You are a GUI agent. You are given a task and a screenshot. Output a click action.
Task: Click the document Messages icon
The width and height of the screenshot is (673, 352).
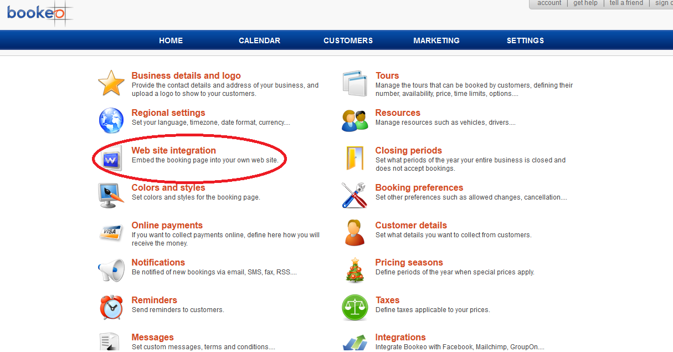(x=110, y=342)
